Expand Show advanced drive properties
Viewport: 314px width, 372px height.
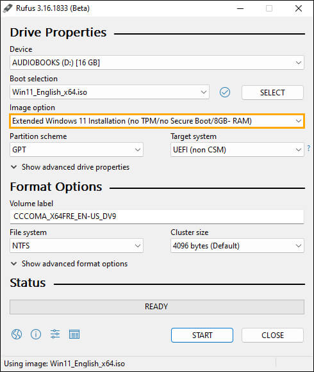pyautogui.click(x=70, y=167)
